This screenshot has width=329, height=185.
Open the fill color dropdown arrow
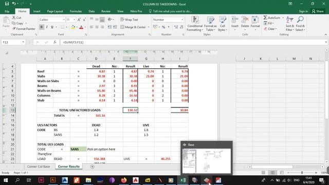pyautogui.click(x=77, y=27)
